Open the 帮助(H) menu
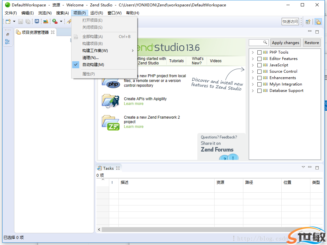The image size is (327, 245). point(133,13)
